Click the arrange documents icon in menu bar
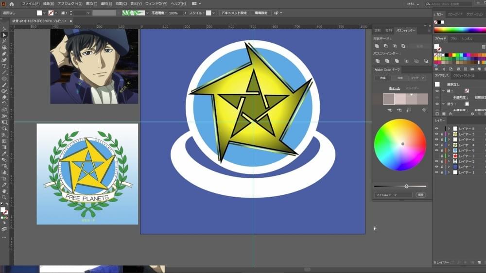 (194, 4)
